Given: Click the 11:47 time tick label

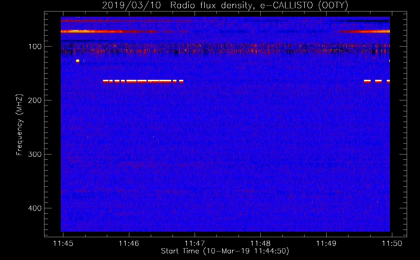Looking at the screenshot, I should pyautogui.click(x=195, y=243).
